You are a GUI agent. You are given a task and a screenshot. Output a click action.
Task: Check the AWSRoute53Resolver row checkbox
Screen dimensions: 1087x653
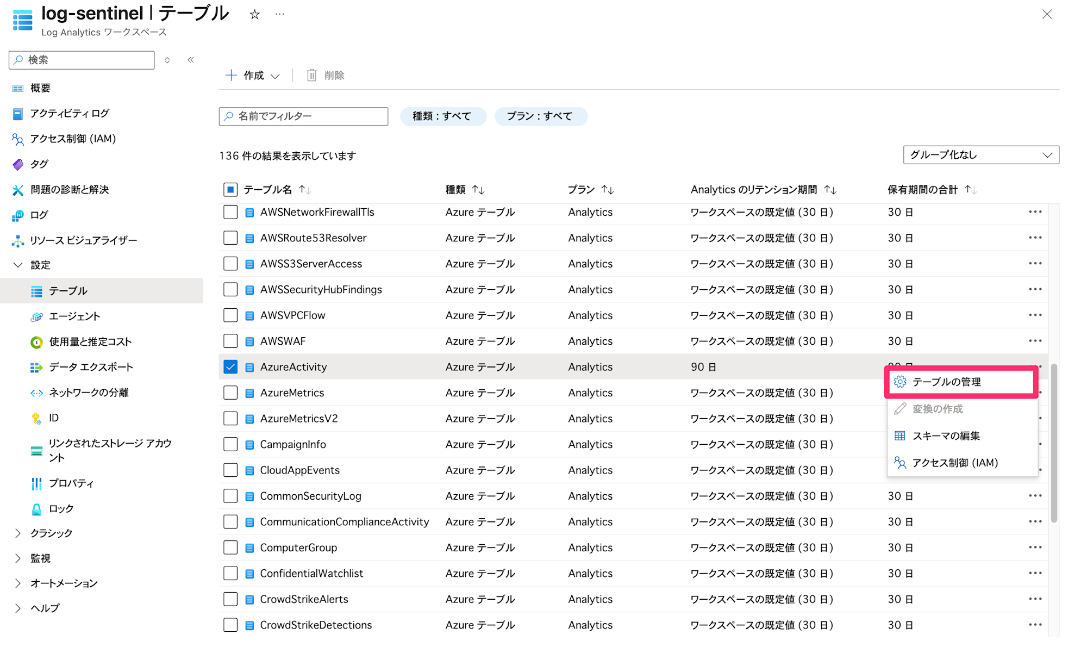230,238
